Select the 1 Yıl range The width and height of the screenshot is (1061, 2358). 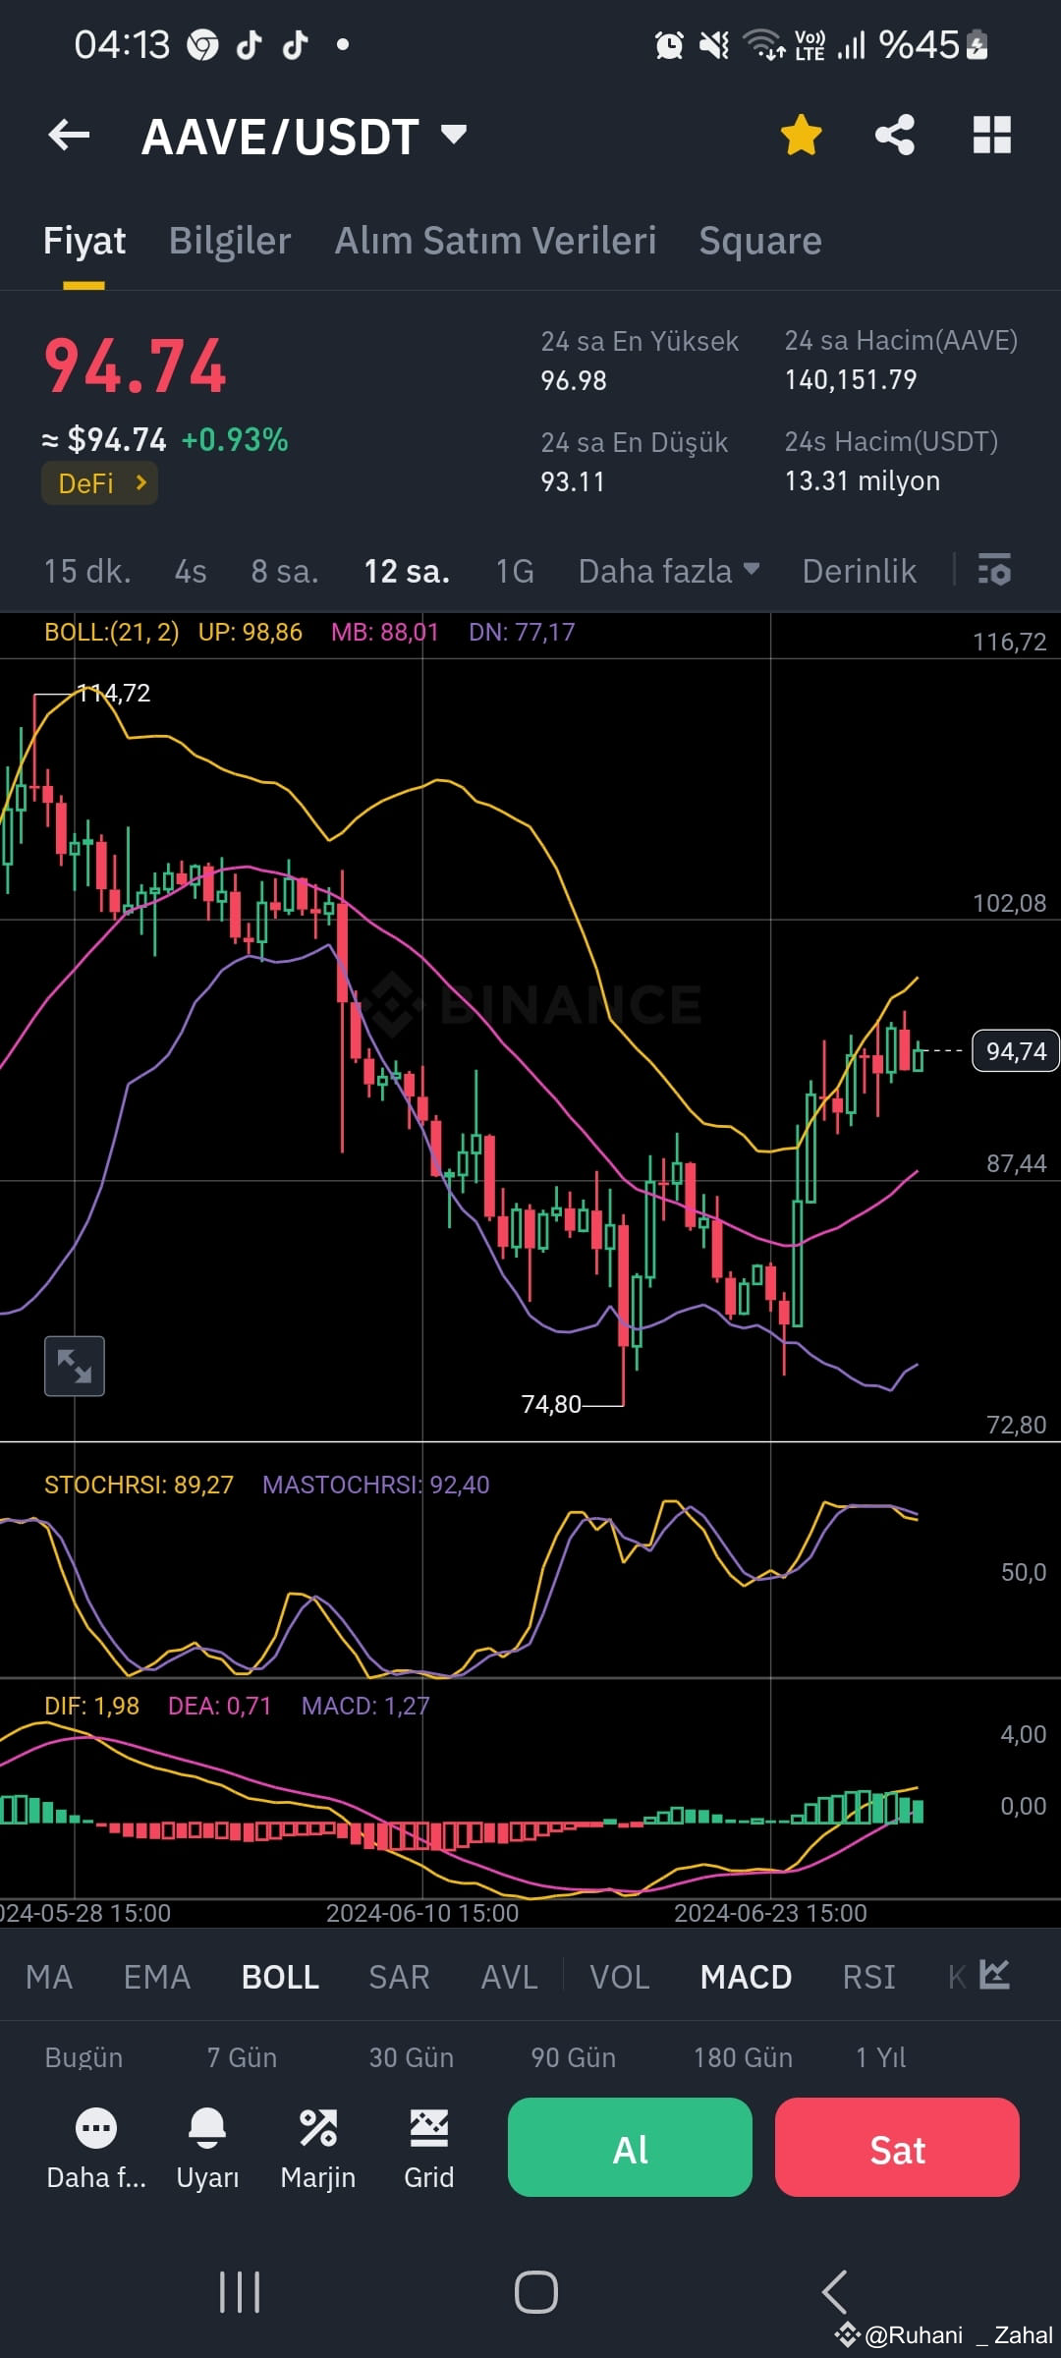click(x=880, y=2057)
